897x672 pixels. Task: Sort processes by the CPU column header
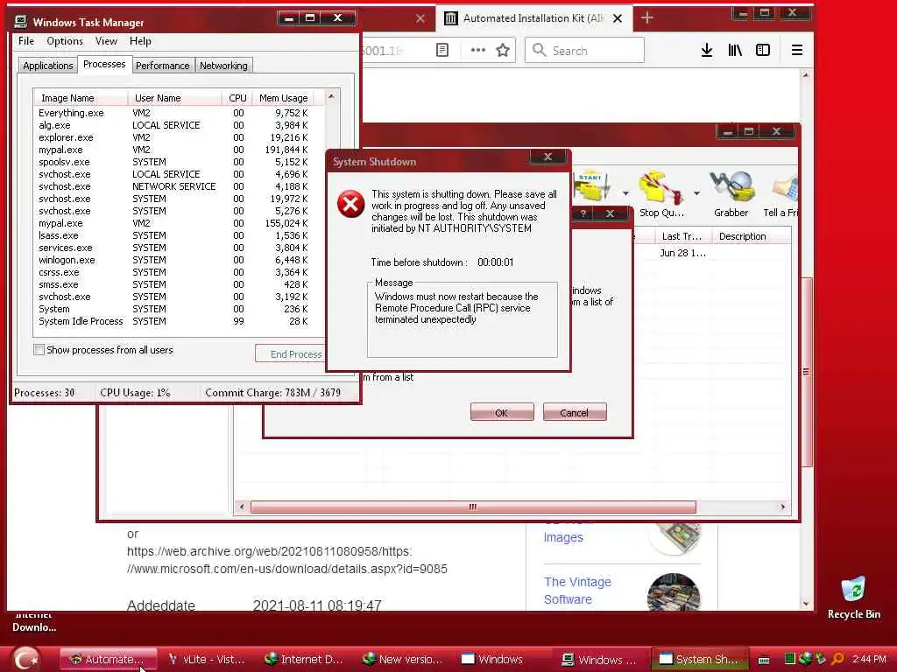pos(237,98)
